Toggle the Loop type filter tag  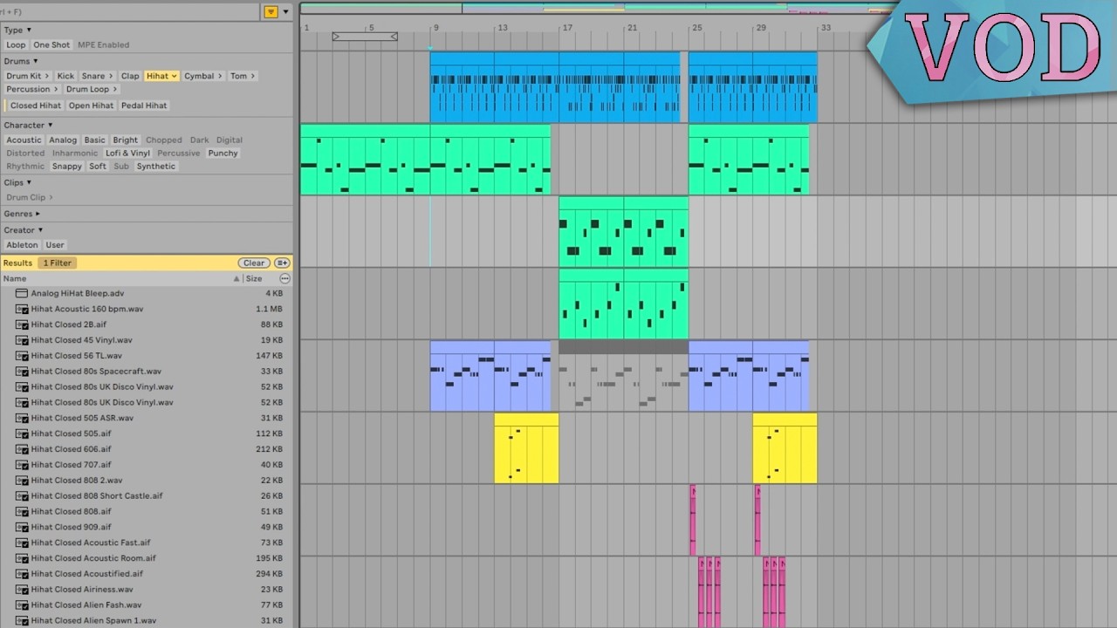16,44
